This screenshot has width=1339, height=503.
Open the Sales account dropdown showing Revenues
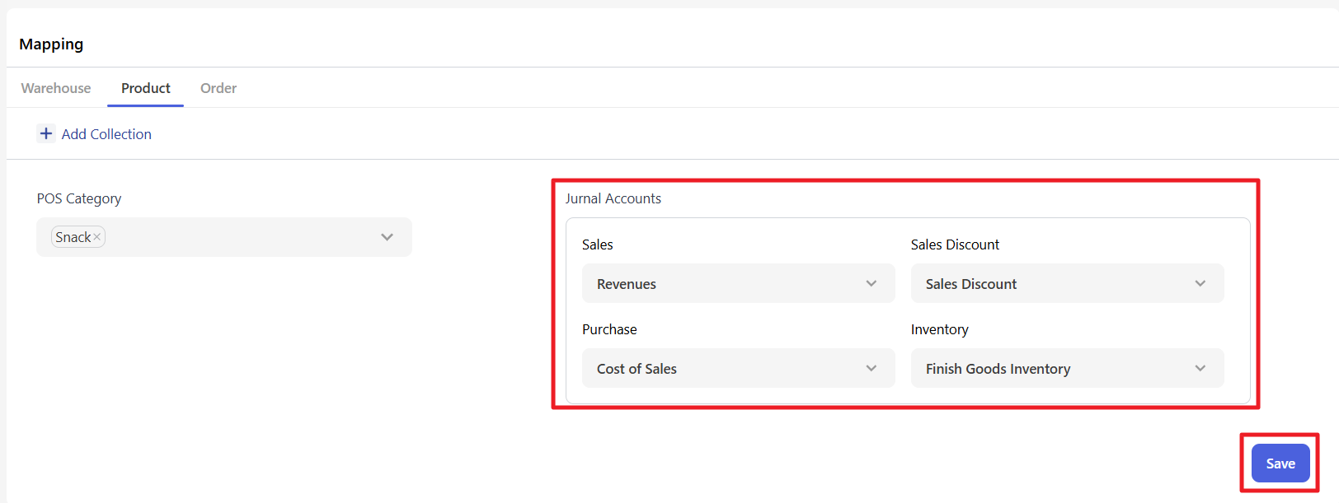[726, 283]
